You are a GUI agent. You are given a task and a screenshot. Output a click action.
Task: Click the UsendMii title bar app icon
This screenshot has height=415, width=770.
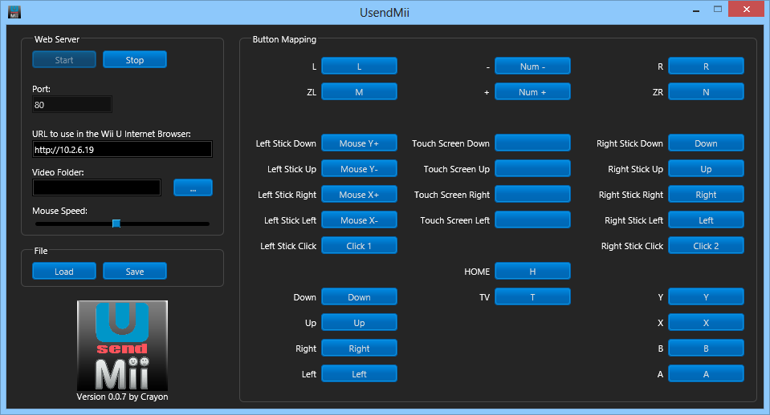point(14,12)
